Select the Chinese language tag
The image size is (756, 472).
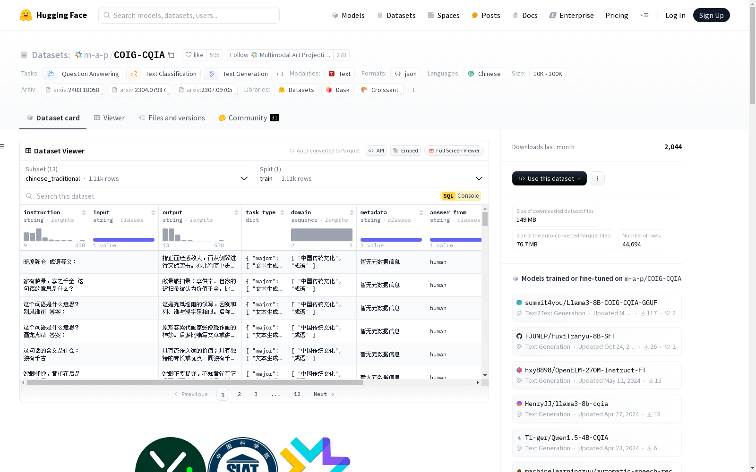484,74
